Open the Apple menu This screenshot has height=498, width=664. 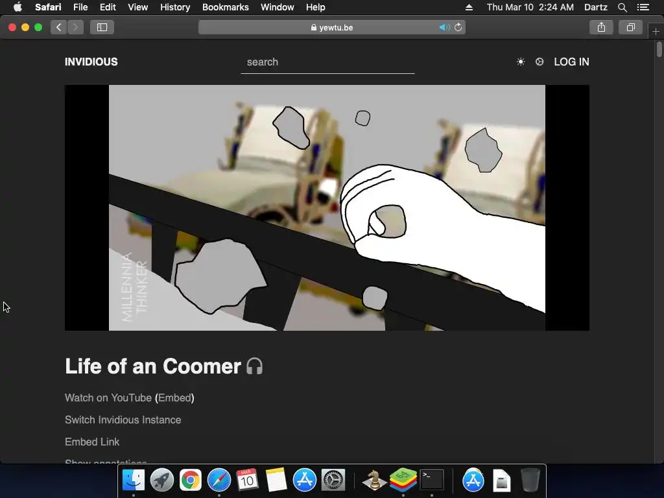coord(18,7)
